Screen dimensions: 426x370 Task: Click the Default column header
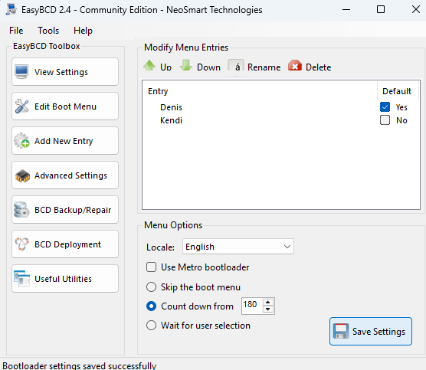397,91
